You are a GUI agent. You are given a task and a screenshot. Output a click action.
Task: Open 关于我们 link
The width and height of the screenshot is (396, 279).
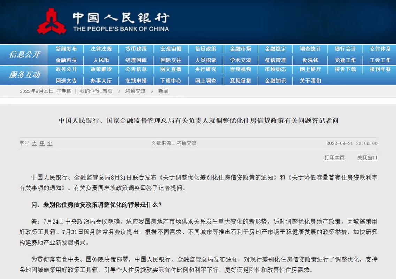point(310,81)
